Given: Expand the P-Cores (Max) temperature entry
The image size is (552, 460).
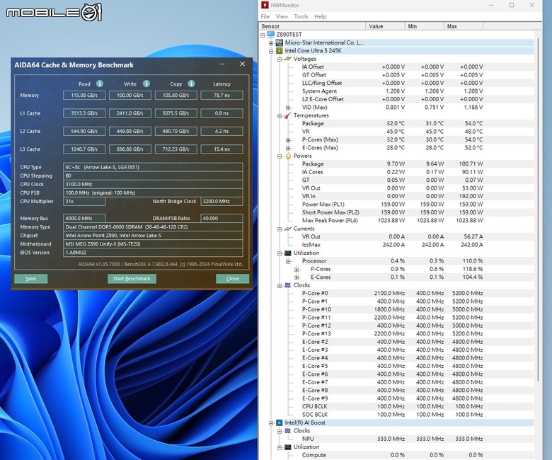Looking at the screenshot, I should pos(288,140).
